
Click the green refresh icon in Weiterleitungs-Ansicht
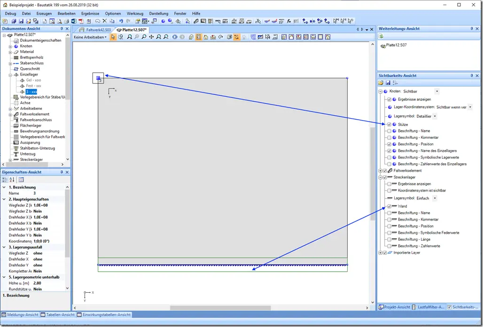pos(381,36)
